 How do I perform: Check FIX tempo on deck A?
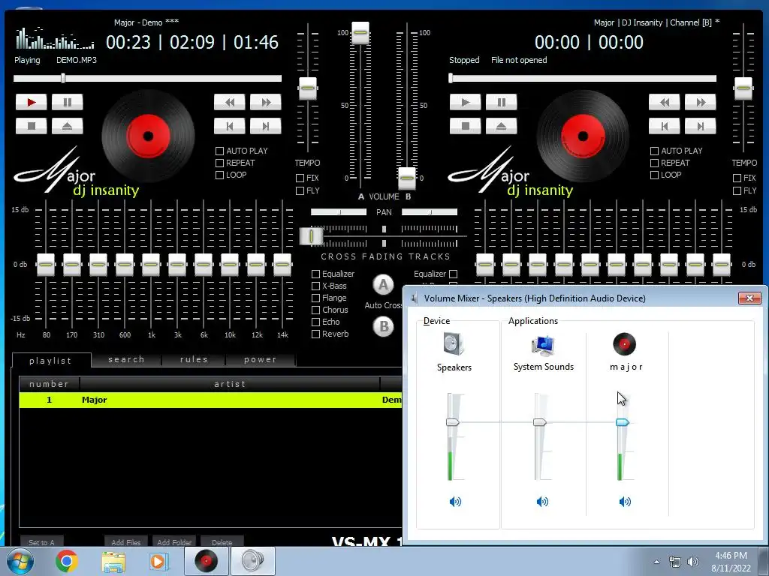point(300,178)
